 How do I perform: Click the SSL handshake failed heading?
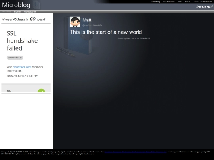click(22, 41)
